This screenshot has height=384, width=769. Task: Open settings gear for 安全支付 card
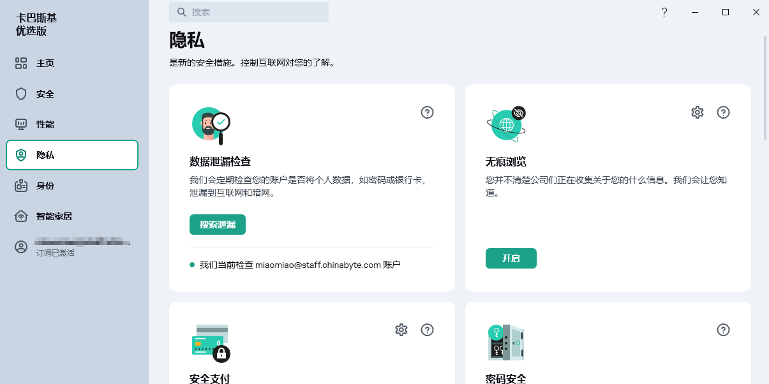(x=401, y=330)
